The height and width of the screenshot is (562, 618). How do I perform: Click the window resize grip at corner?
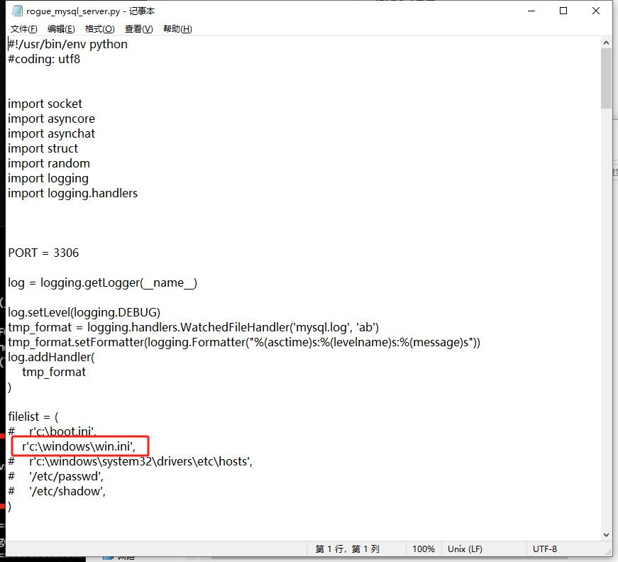pyautogui.click(x=608, y=552)
